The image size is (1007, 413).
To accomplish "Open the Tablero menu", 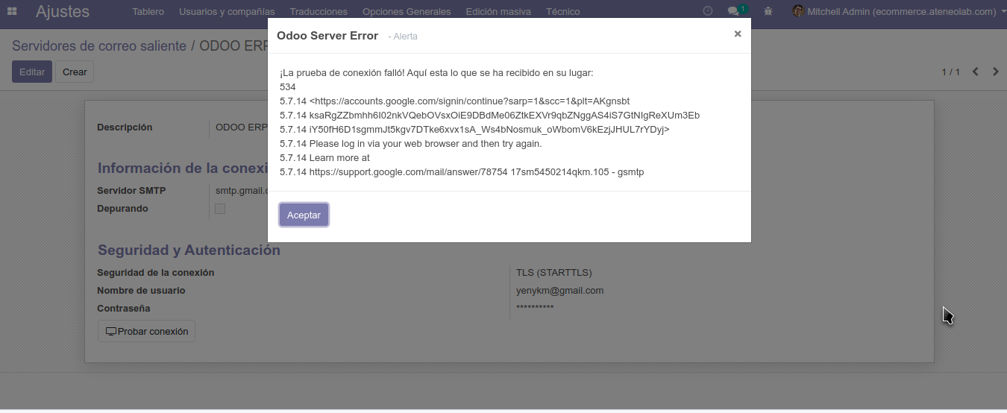I will coord(148,11).
